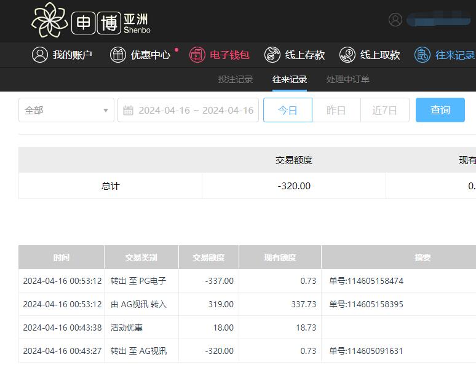Screen dimensions: 476x365
Task: Click the calendar icon in date field
Action: coord(128,110)
